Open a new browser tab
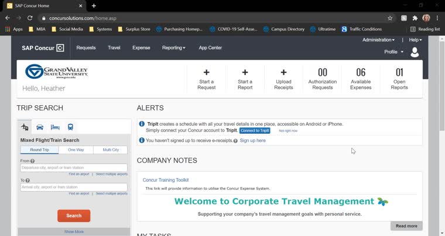The image size is (445, 236). (x=94, y=6)
